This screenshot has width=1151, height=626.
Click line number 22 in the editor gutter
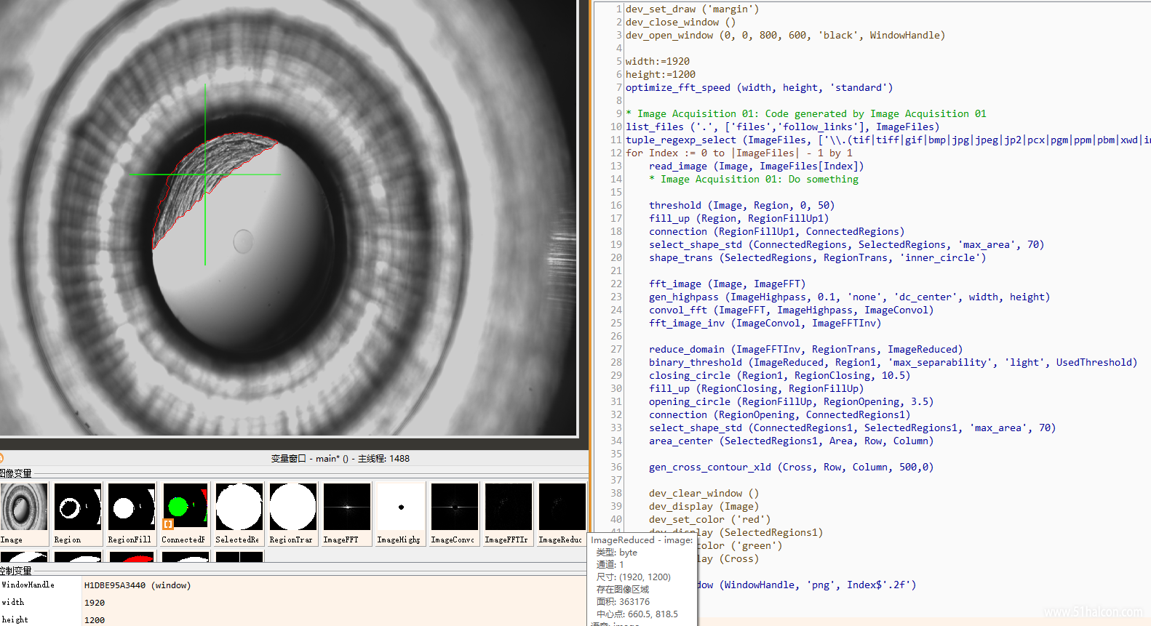(x=616, y=284)
